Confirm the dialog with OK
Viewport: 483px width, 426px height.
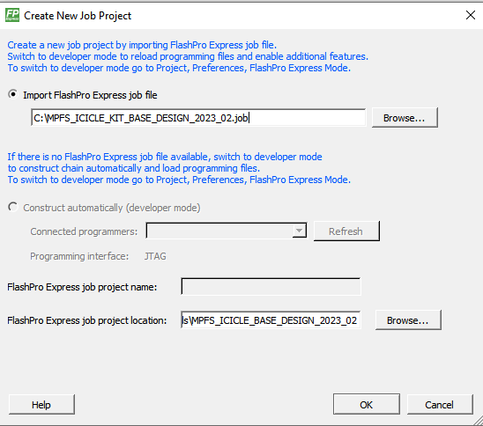click(x=367, y=405)
